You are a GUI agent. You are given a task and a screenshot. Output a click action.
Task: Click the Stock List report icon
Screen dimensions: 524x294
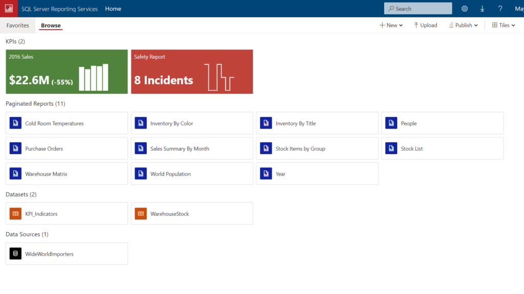391,149
